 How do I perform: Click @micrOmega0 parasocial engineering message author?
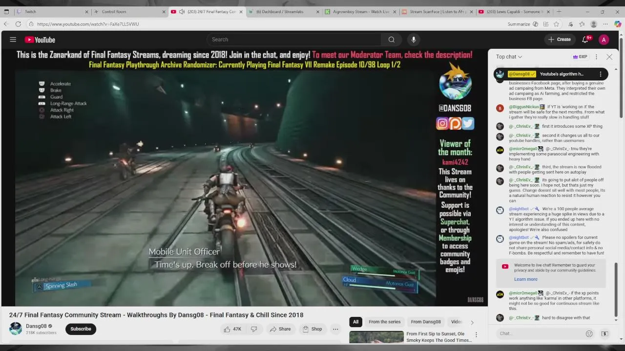pyautogui.click(x=523, y=149)
